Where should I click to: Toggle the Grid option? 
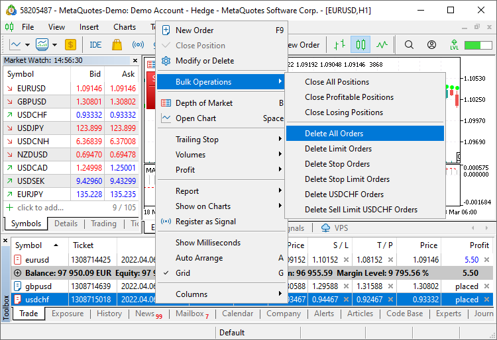point(221,273)
